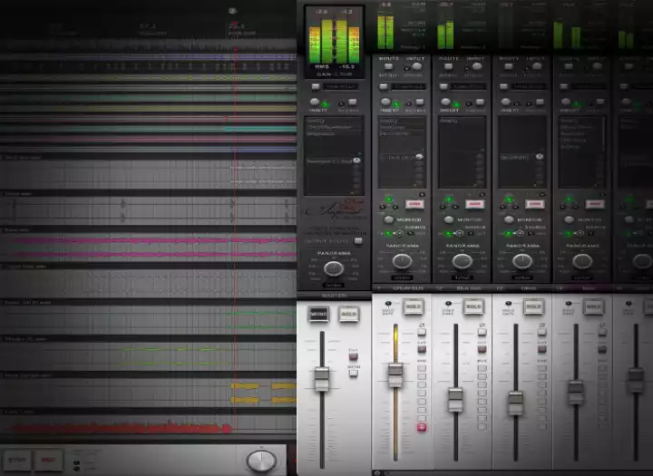The image size is (653, 476).
Task: Click the channel 12 INSERT knob
Action: tap(445, 102)
